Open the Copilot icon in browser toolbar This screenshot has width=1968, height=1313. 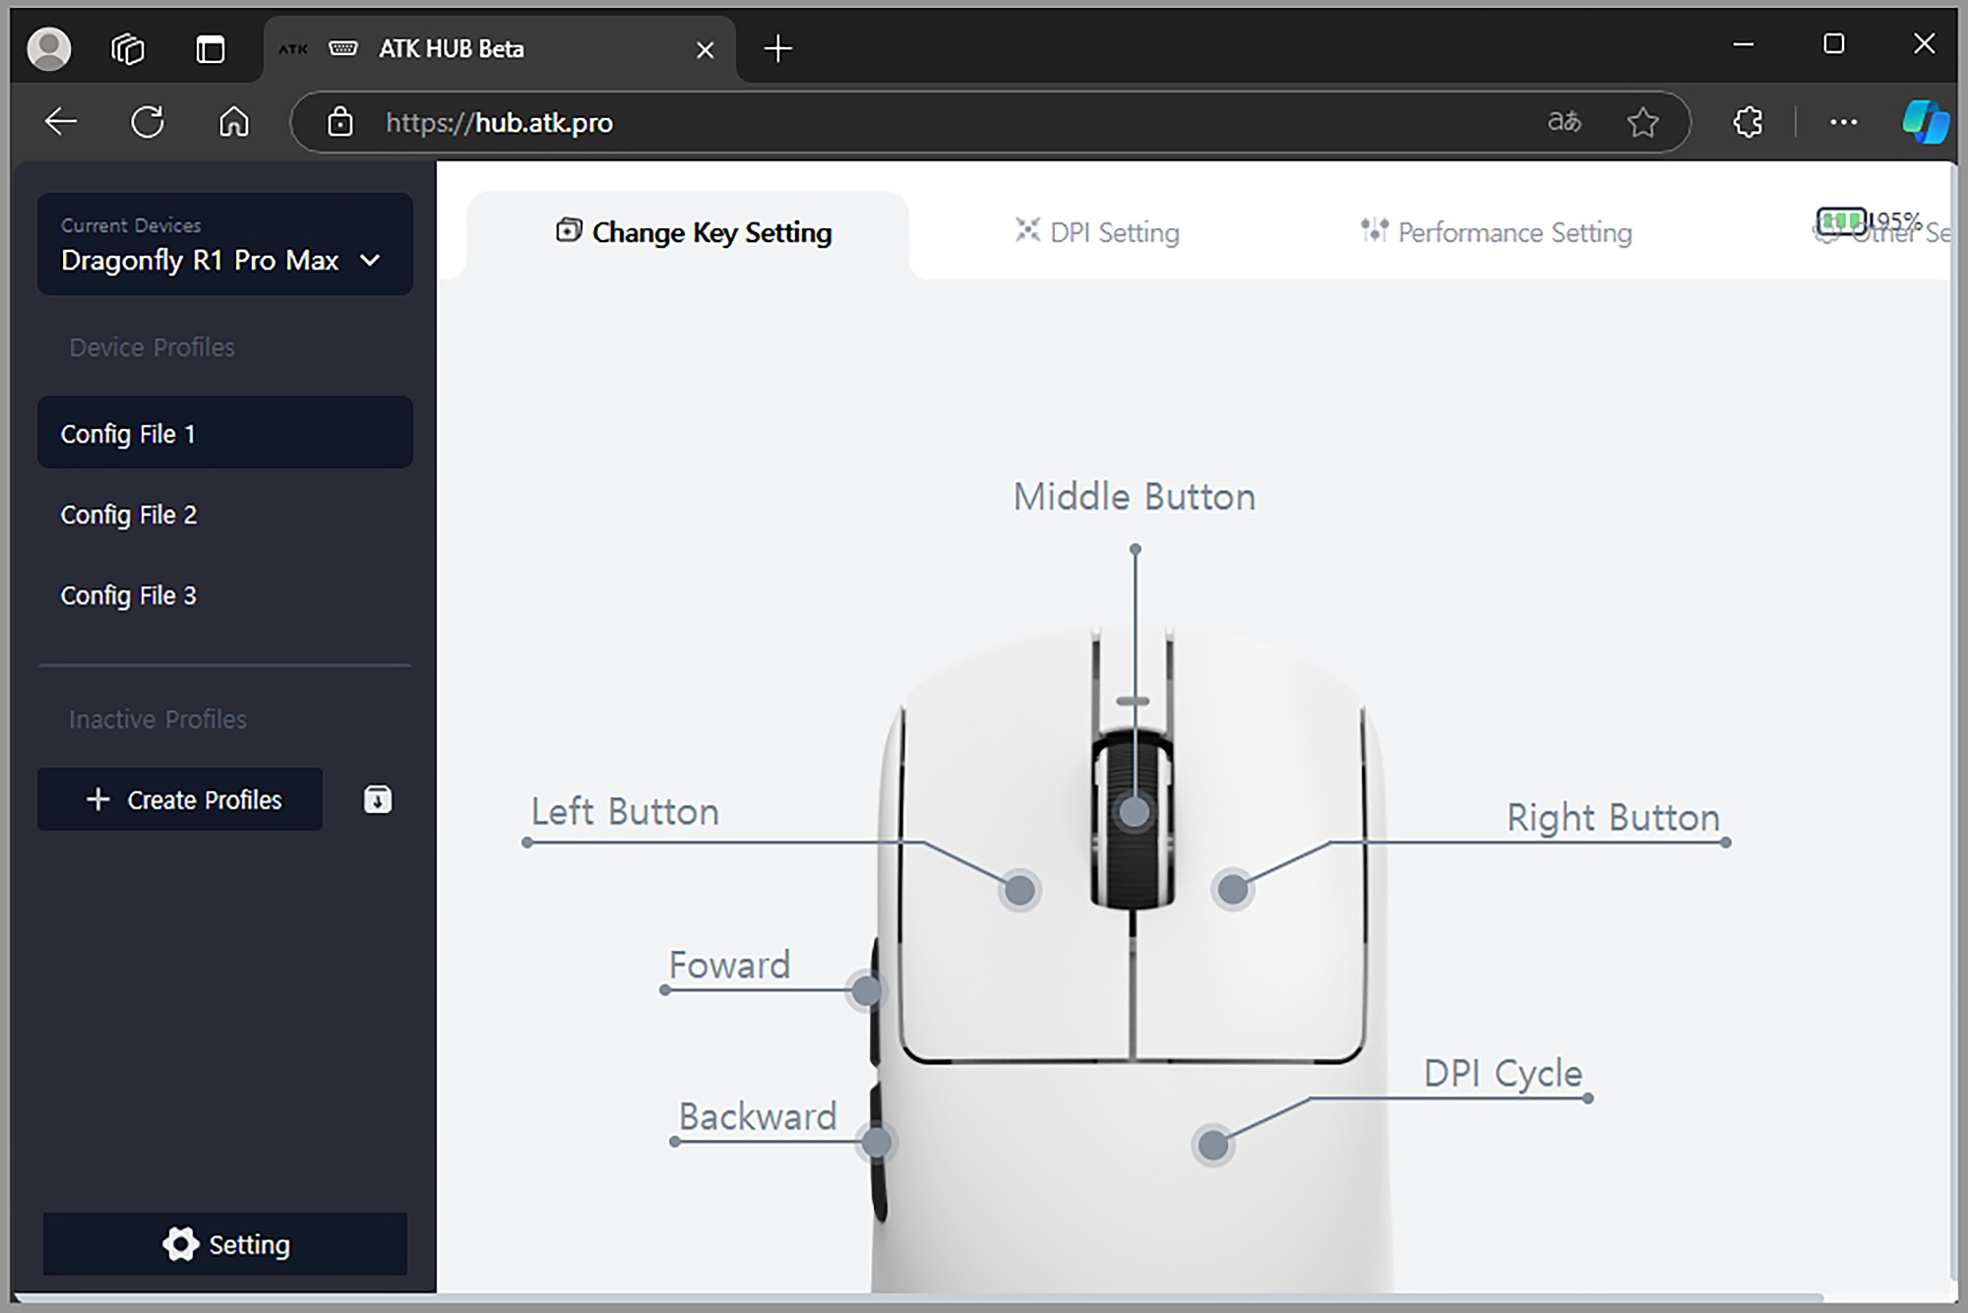pos(1925,122)
